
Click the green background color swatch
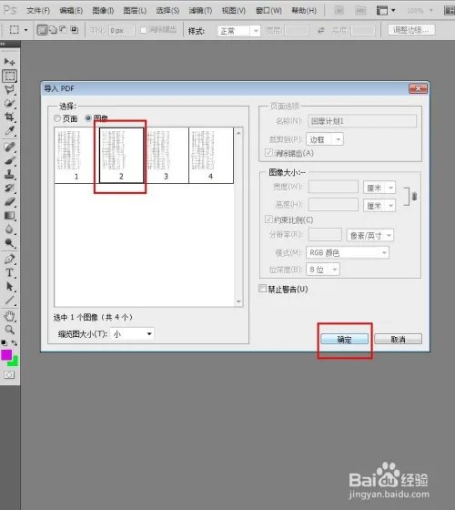(x=15, y=362)
